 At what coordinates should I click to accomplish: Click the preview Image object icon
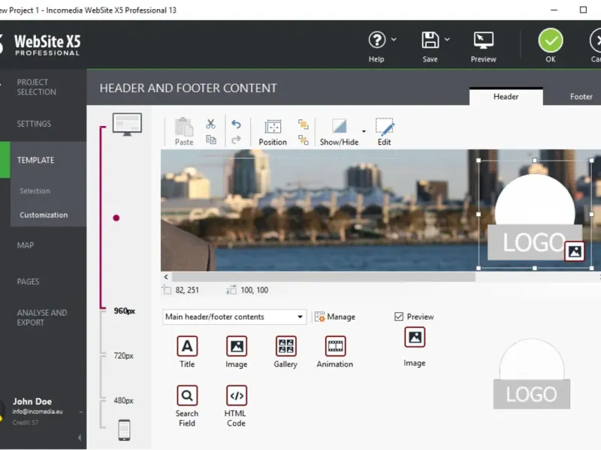(x=415, y=337)
